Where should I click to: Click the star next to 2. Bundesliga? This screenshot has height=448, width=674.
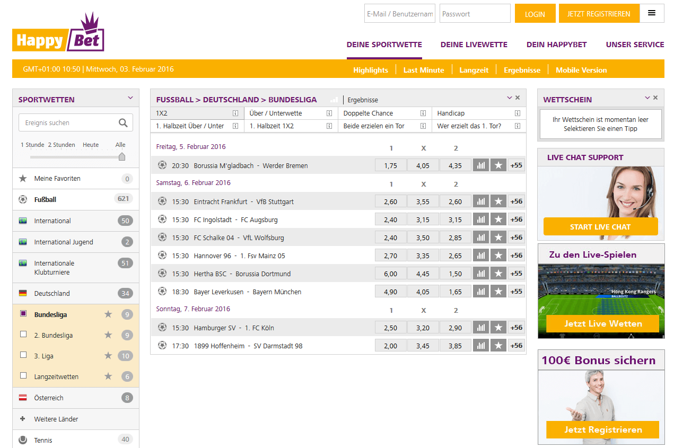point(108,335)
